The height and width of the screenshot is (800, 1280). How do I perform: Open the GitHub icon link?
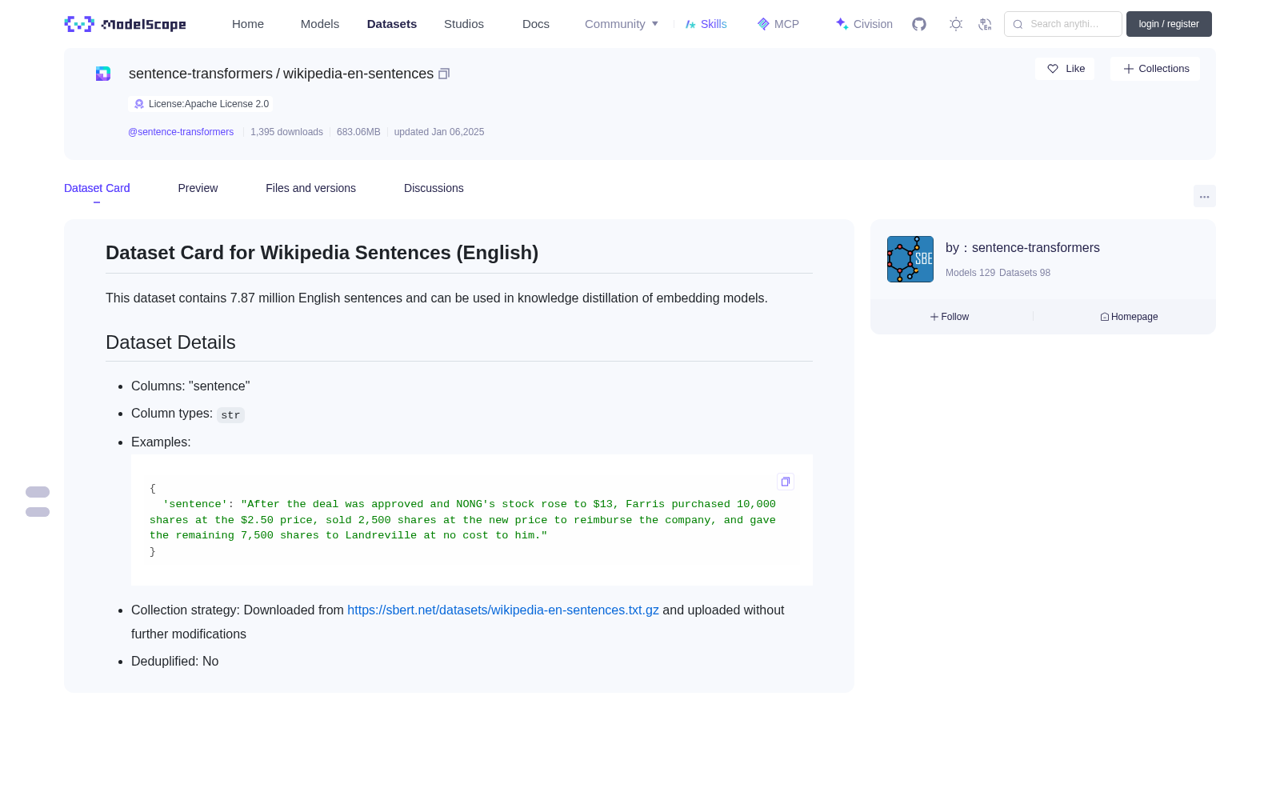(919, 24)
